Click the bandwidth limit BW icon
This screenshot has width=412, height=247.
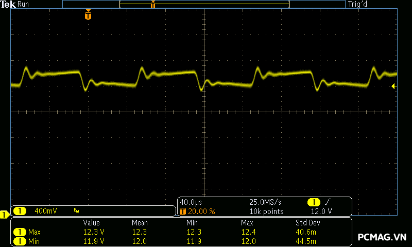coord(76,211)
